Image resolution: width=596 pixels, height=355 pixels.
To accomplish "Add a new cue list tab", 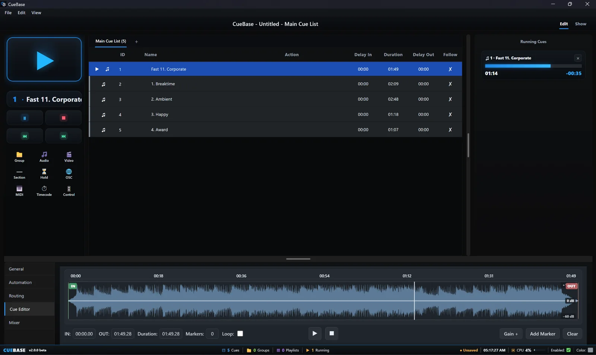I will point(136,42).
